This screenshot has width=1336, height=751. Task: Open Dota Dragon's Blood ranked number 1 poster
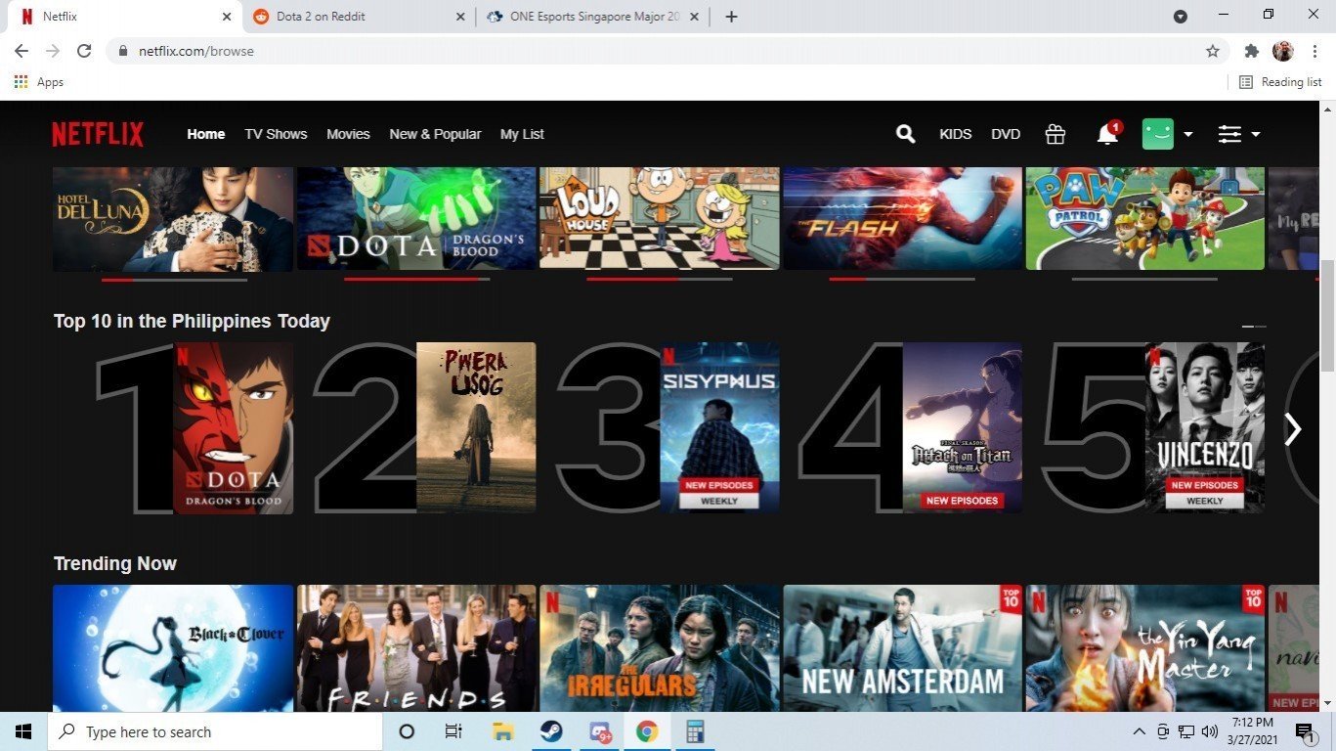234,427
